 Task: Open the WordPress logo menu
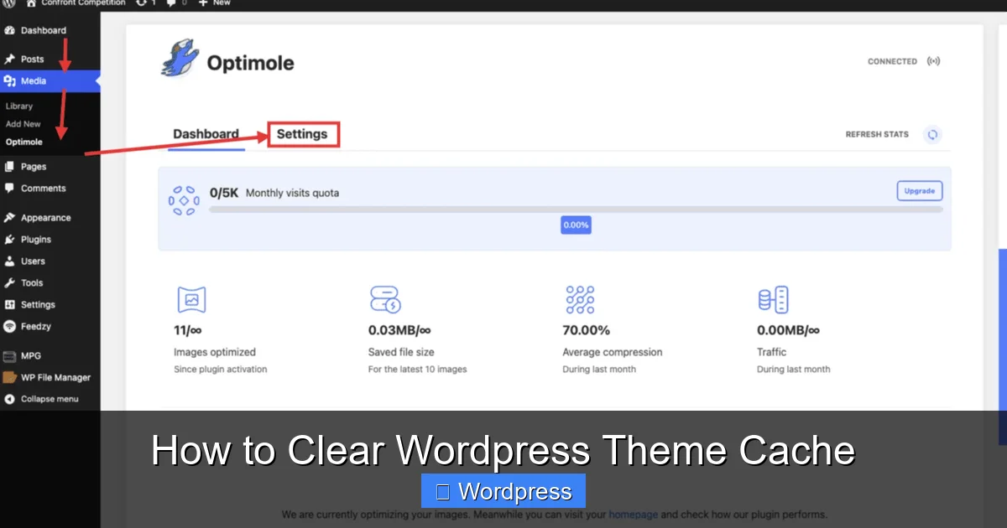tap(8, 3)
